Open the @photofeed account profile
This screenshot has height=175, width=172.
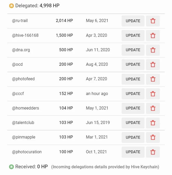(23, 79)
